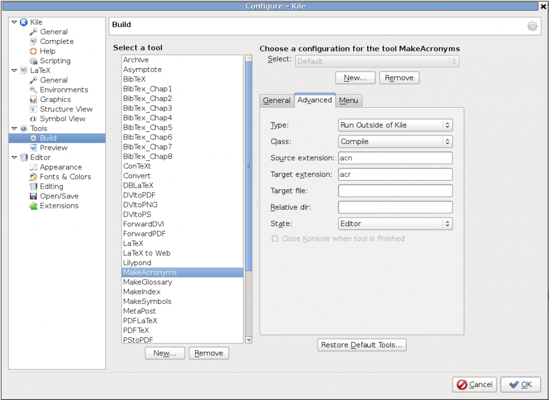This screenshot has width=549, height=400.
Task: Cancel the Configure dialog
Action: point(474,384)
